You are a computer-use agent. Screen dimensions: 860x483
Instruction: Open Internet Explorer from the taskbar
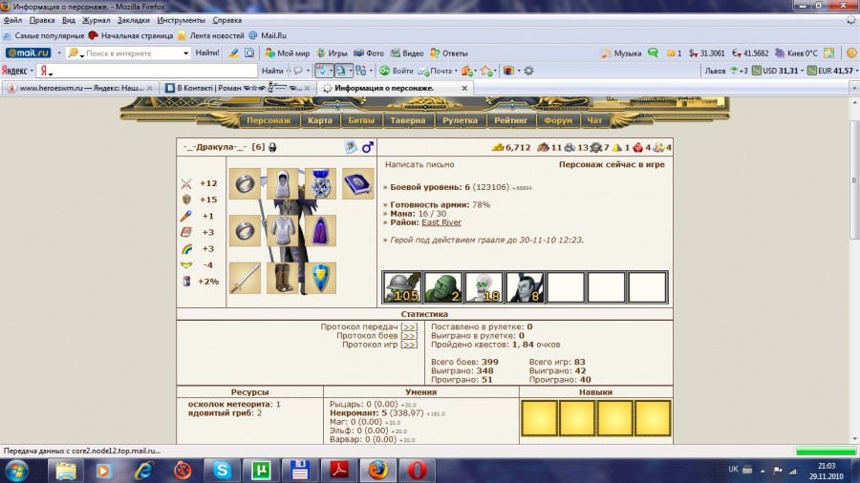pos(143,471)
